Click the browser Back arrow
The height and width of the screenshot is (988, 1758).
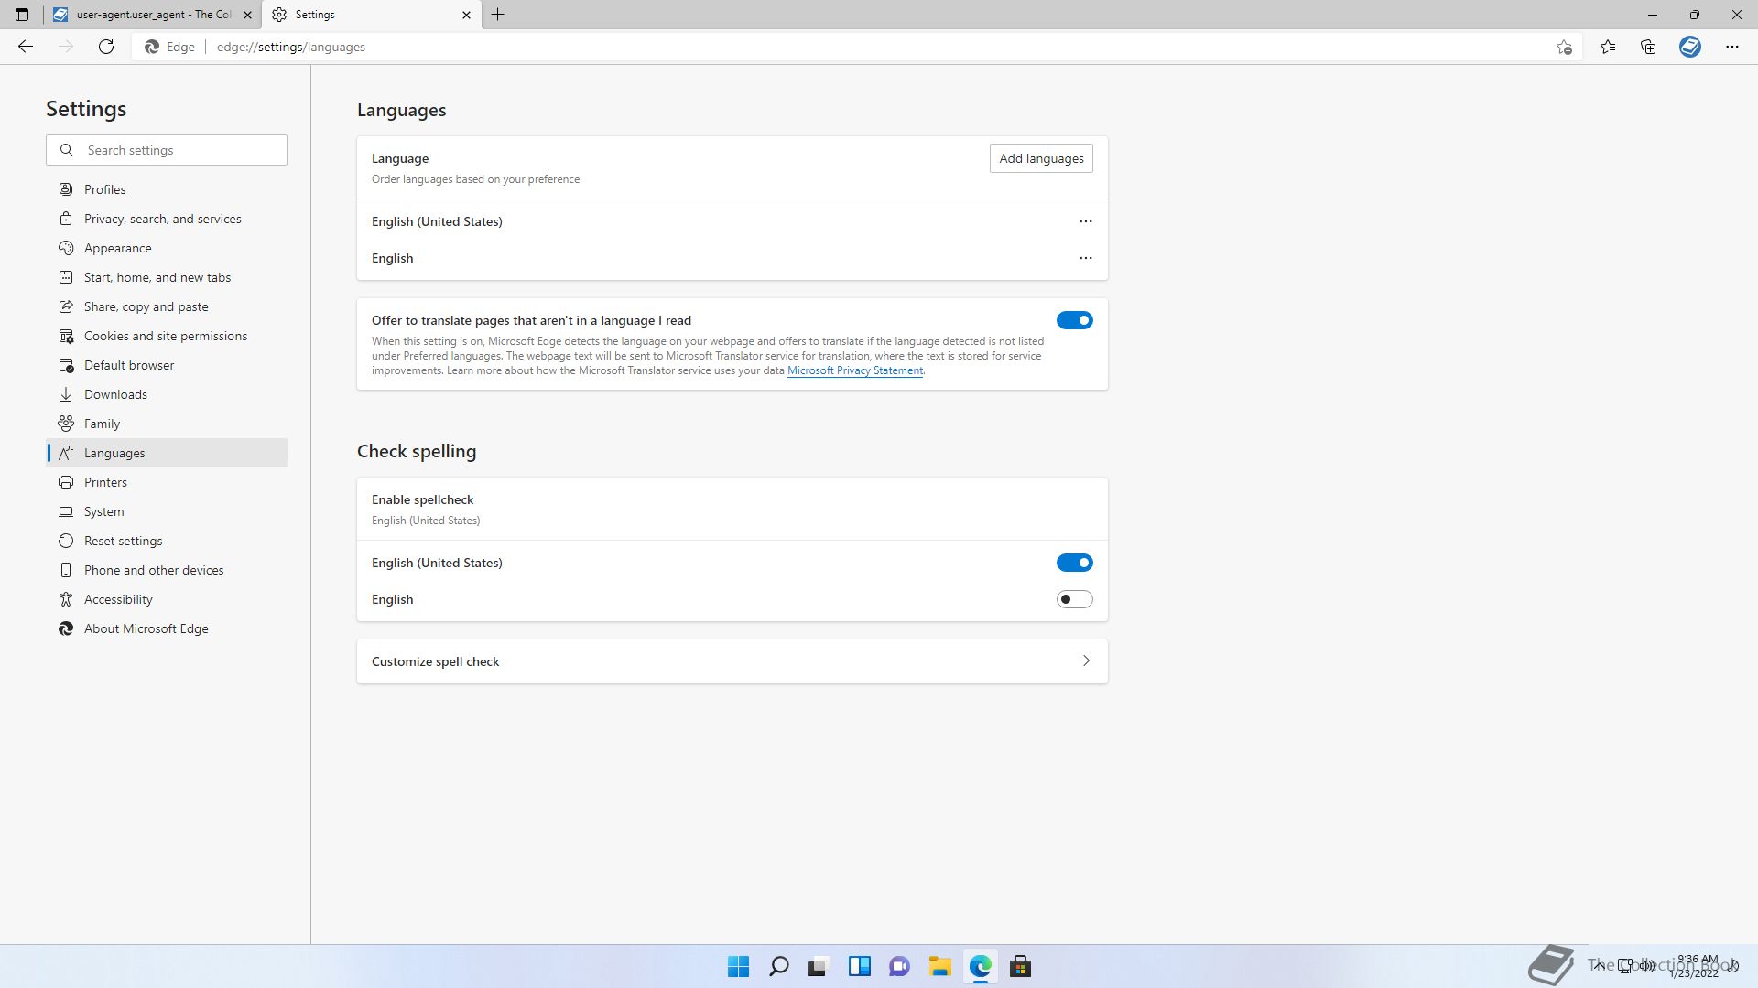pyautogui.click(x=26, y=47)
